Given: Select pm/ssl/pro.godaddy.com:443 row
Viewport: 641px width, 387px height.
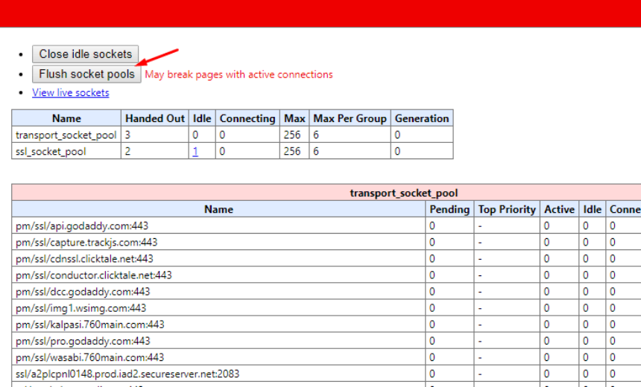Looking at the screenshot, I should coord(326,340).
